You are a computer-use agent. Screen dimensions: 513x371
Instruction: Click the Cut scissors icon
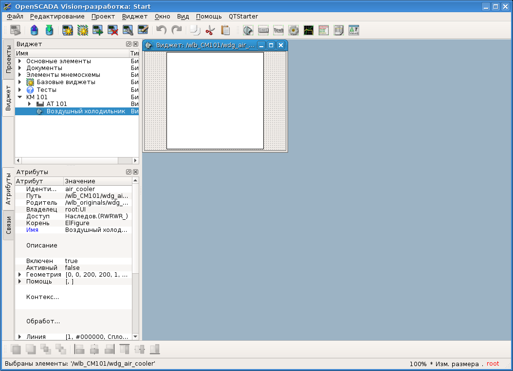click(x=210, y=30)
